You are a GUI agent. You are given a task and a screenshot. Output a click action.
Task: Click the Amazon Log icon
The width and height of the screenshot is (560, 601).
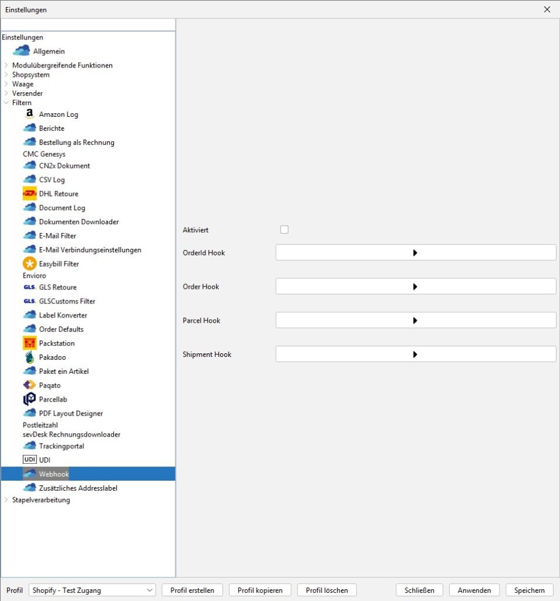(29, 114)
